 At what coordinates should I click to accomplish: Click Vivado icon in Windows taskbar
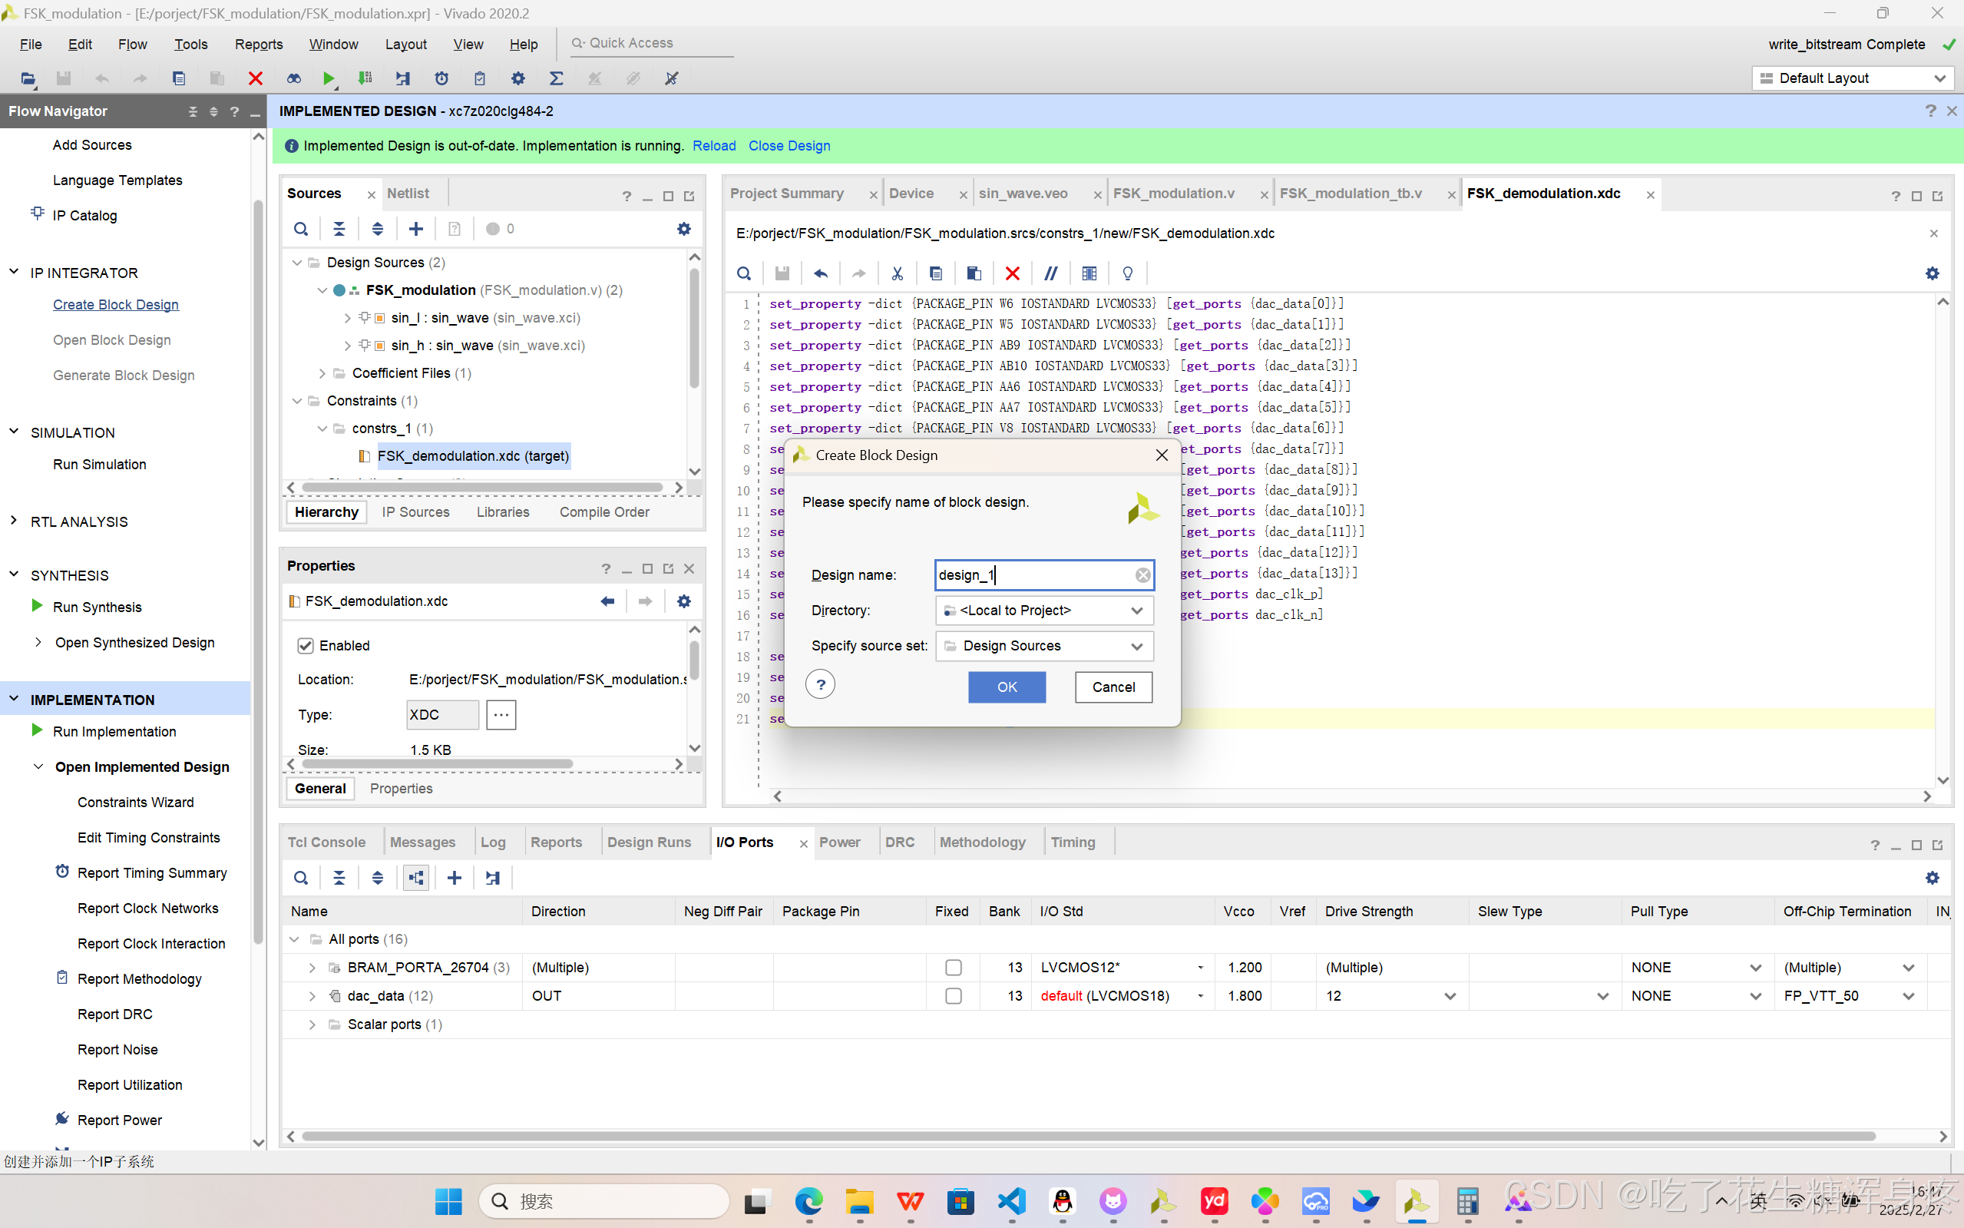coord(1416,1201)
